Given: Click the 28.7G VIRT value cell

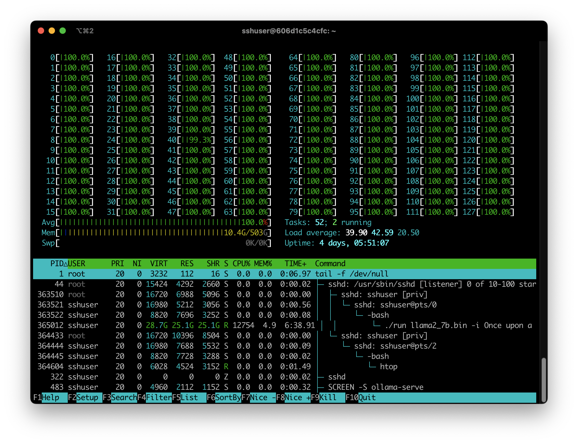Looking at the screenshot, I should pos(157,325).
